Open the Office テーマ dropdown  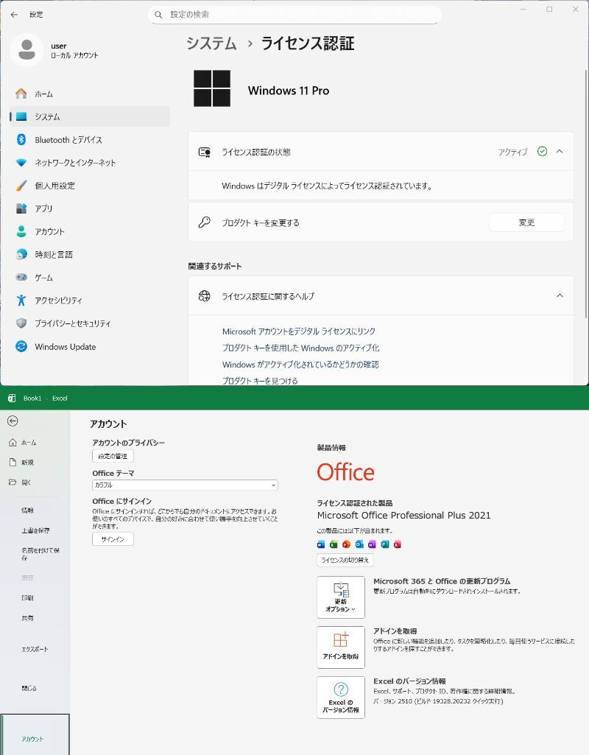(185, 485)
